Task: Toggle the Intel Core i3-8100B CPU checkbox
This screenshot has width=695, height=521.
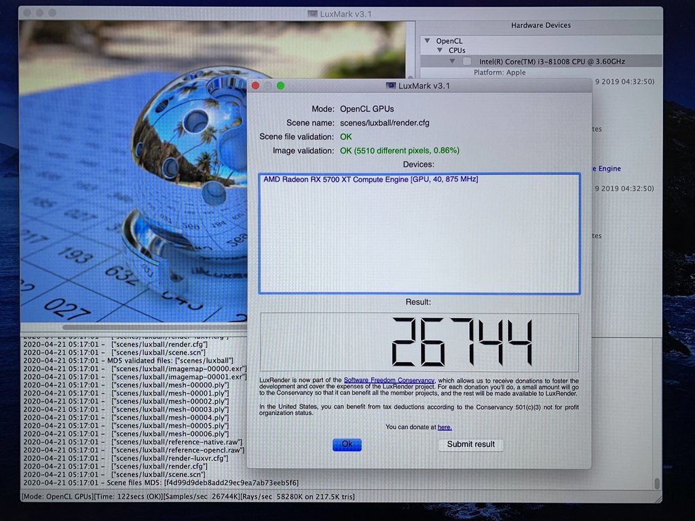Action: 467,61
